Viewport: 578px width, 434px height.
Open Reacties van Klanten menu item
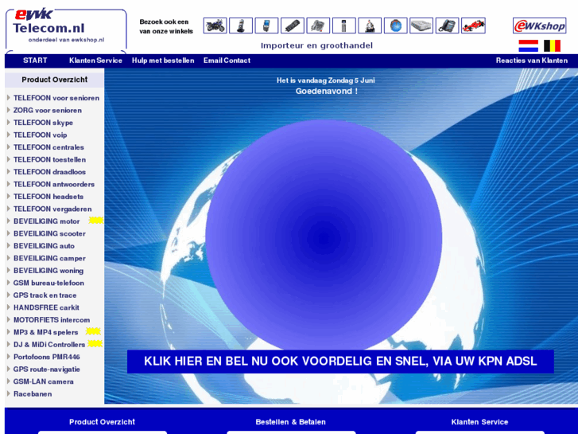(x=532, y=61)
